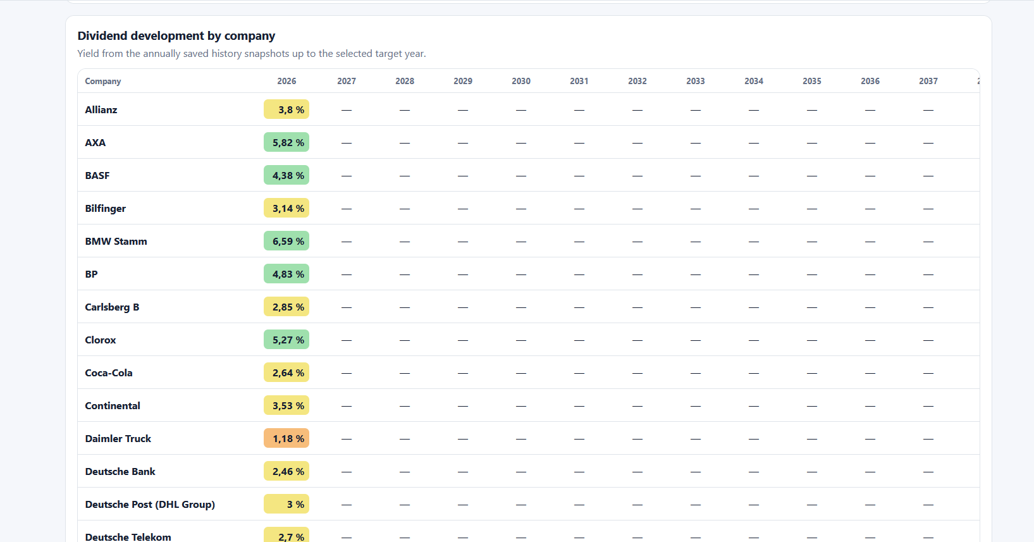Select the Deutsche Telekom row name

click(128, 537)
